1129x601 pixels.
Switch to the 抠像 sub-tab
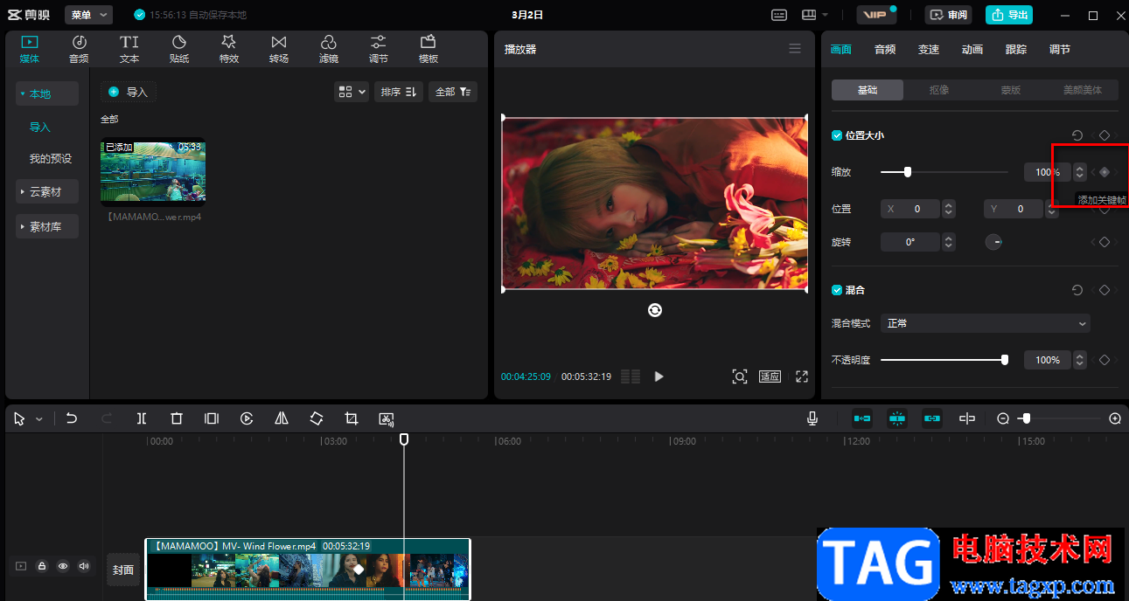click(939, 89)
